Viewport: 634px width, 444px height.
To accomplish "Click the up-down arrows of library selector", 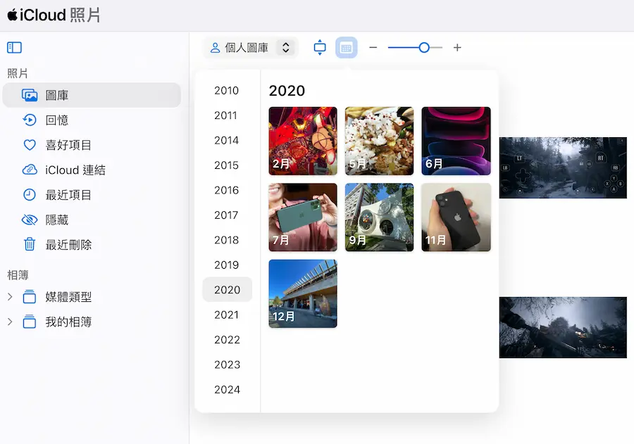I will click(285, 48).
